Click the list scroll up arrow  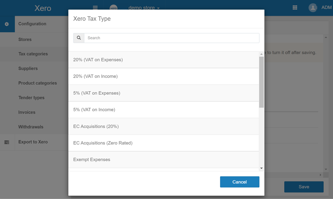coord(261,54)
